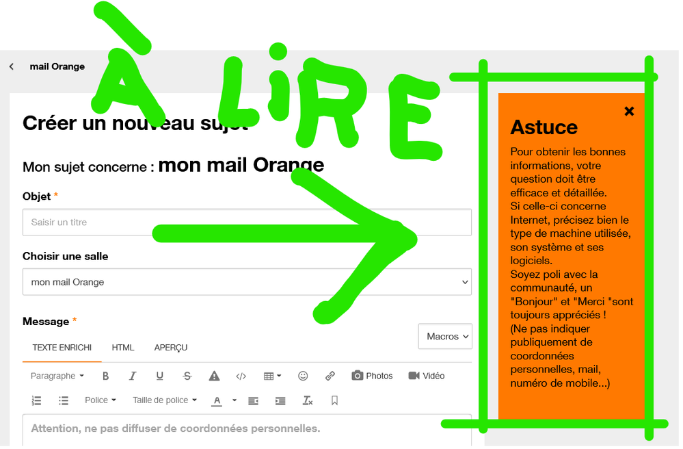Apply the text color A button
This screenshot has height=449, width=683.
tap(217, 401)
